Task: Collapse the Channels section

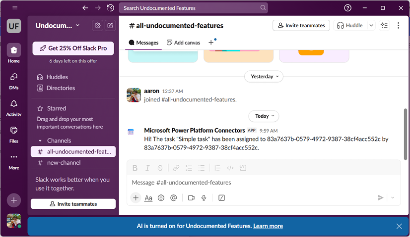Action: [40, 141]
